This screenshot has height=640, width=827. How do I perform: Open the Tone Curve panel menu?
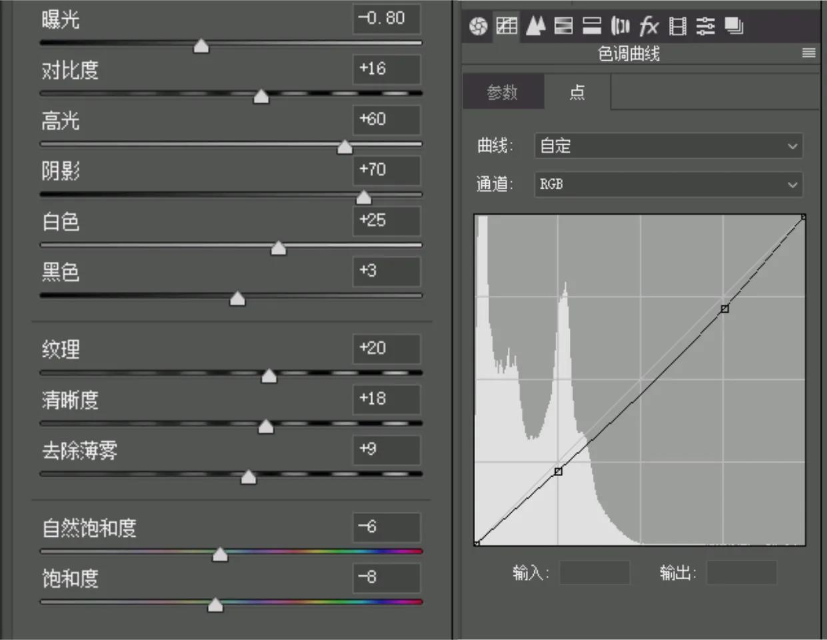(x=809, y=53)
